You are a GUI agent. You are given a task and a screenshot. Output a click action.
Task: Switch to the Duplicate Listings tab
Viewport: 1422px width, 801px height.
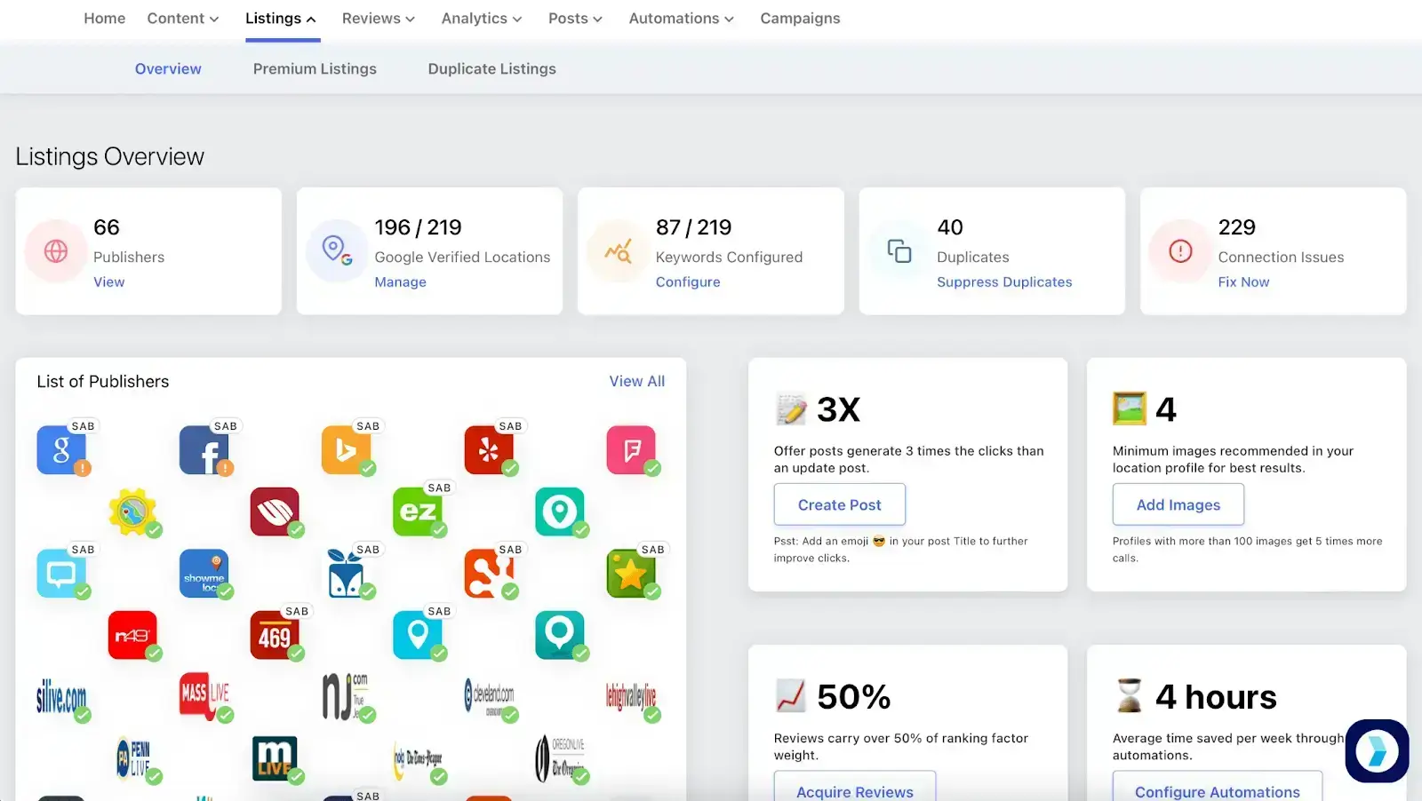coord(491,69)
